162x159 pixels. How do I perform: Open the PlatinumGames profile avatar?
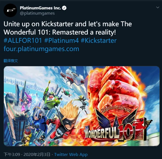point(10,10)
